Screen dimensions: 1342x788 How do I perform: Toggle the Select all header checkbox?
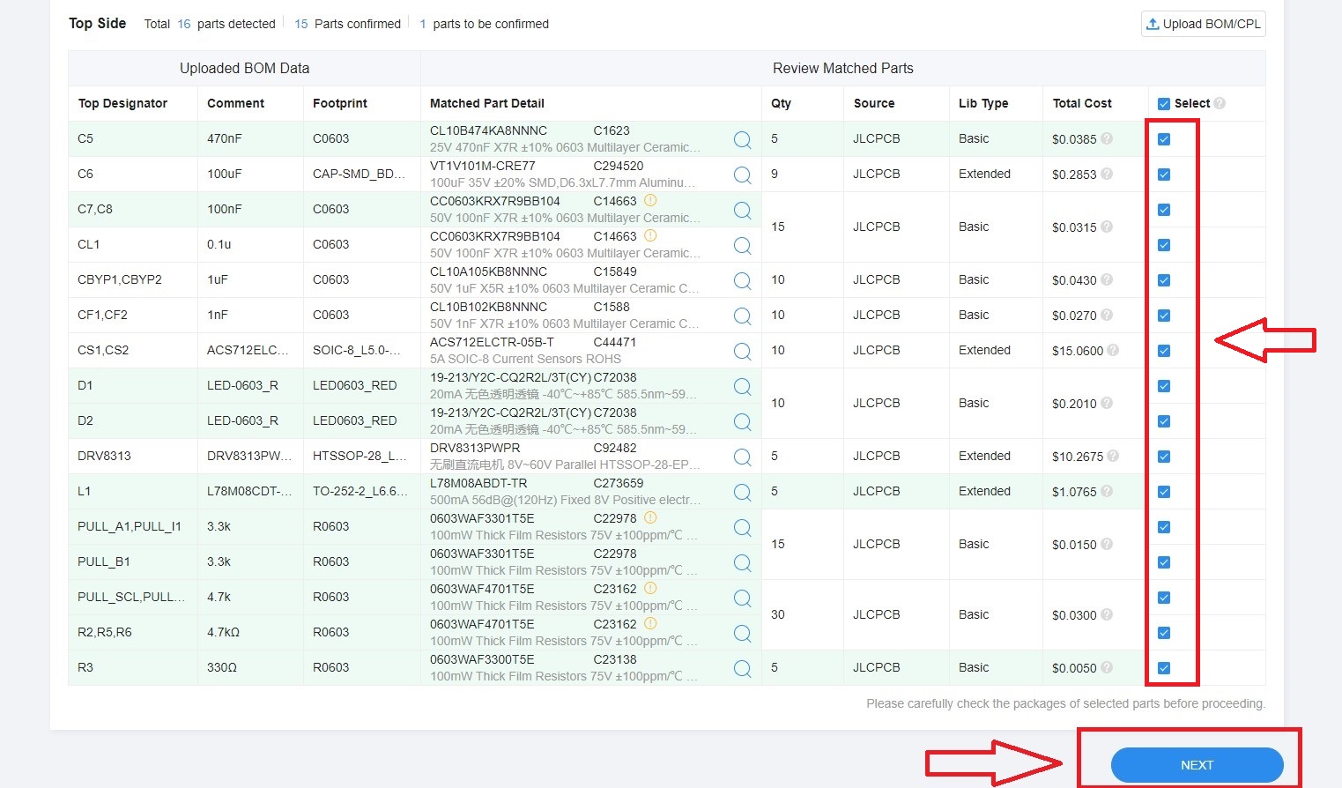click(x=1164, y=104)
